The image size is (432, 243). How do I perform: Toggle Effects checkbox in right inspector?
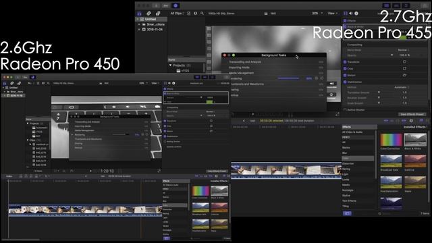[345, 21]
